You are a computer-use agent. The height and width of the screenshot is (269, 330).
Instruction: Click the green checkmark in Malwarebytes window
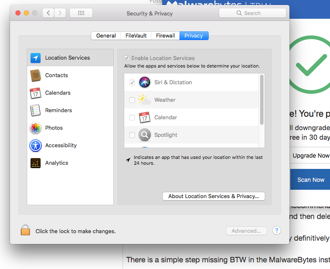click(311, 65)
